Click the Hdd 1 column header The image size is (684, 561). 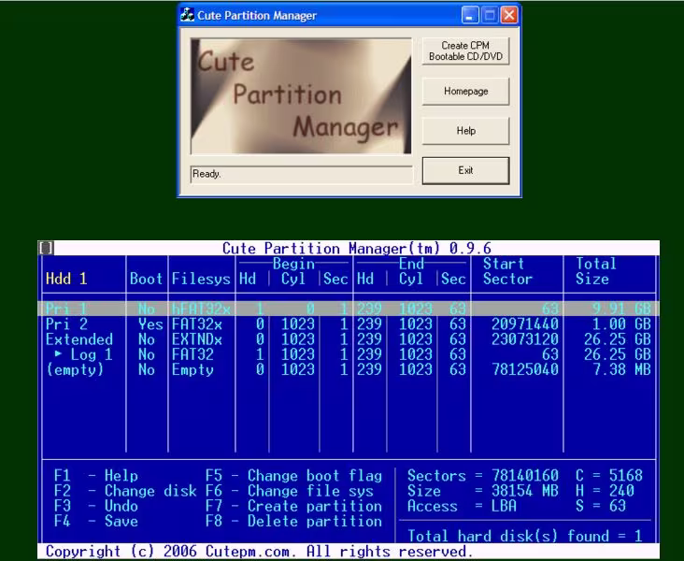[66, 279]
